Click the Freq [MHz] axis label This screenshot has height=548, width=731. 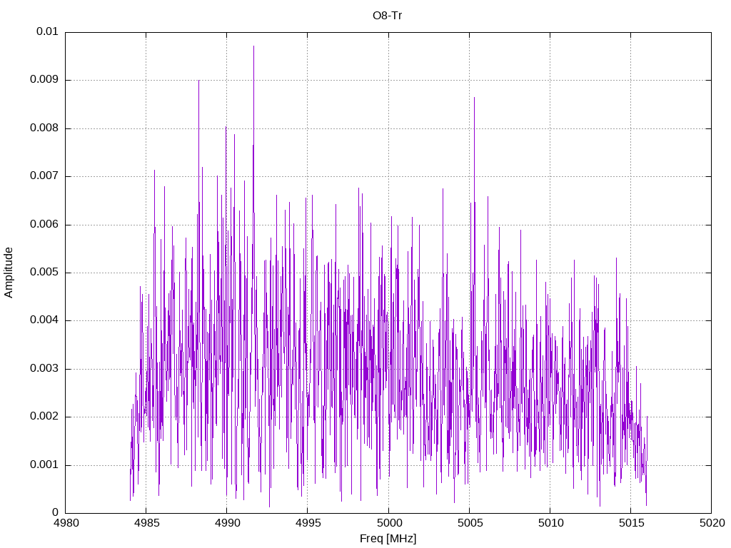[x=388, y=539]
